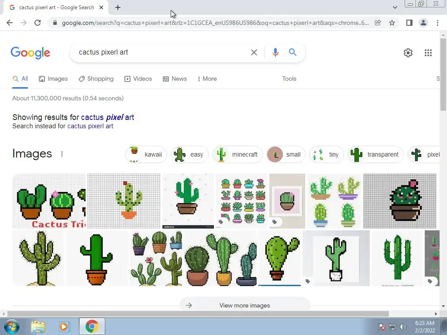The image size is (447, 335).
Task: Switch to the Images tab
Action: pyautogui.click(x=53, y=79)
